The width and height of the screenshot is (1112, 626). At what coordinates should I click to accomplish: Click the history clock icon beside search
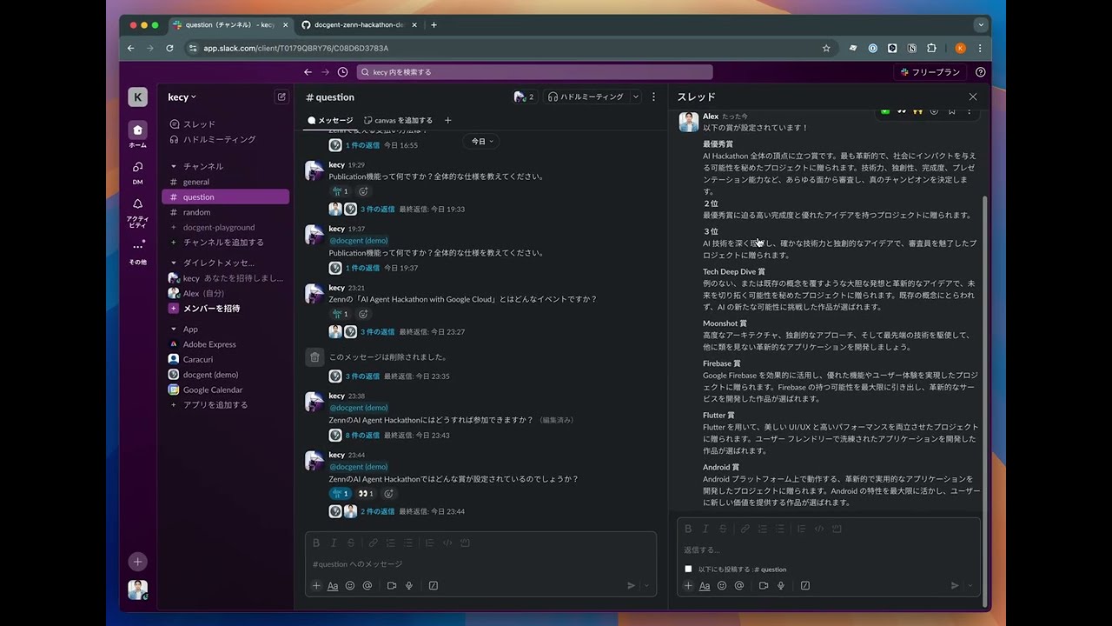click(342, 72)
